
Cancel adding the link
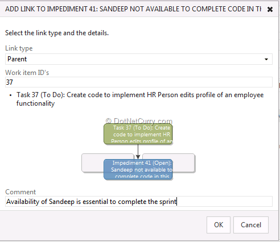[x=251, y=225]
